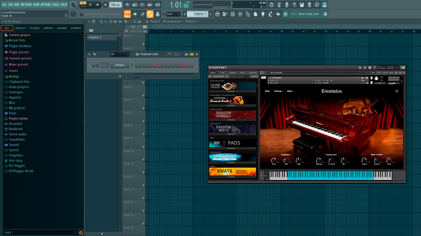Open the View playlist icon in toolbar
This screenshot has height=236, width=421.
click(x=217, y=14)
